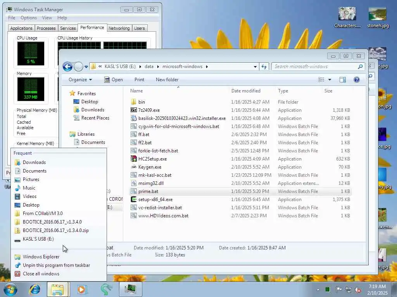Toggle the preview pane icon

pyautogui.click(x=343, y=80)
